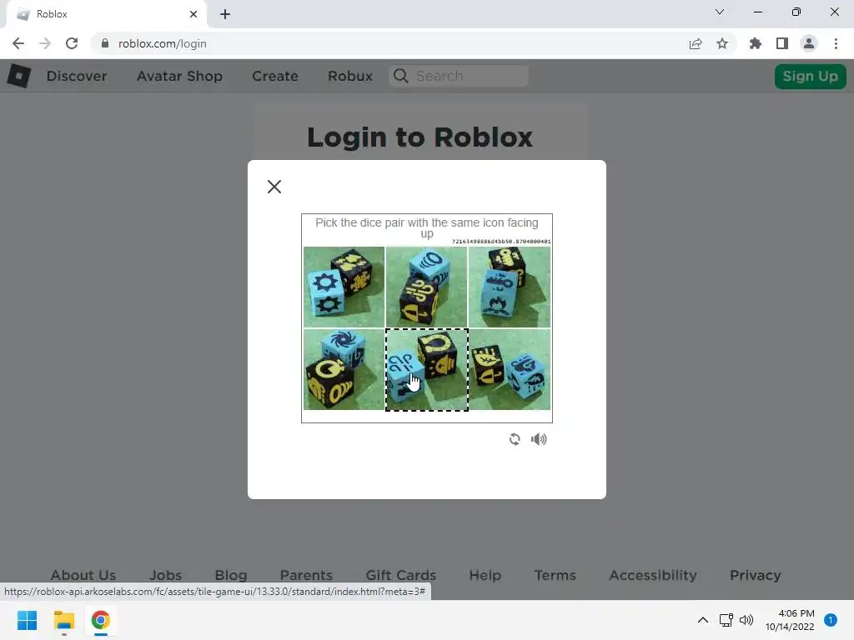Viewport: 854px width, 640px height.
Task: Open the Avatar Shop page
Action: 179,76
